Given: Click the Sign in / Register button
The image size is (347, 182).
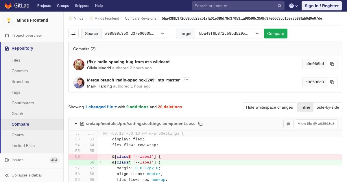Looking at the screenshot, I should (x=322, y=6).
